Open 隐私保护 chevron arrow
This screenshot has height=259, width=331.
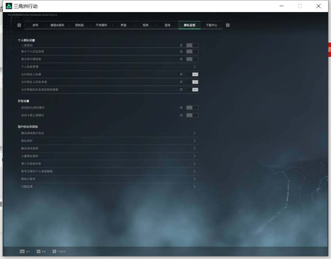194,141
